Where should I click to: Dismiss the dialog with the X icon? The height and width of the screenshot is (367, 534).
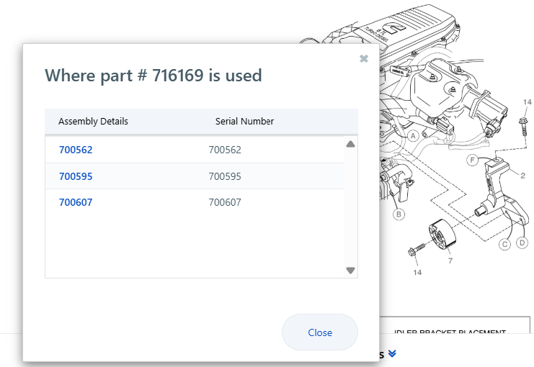tap(364, 59)
